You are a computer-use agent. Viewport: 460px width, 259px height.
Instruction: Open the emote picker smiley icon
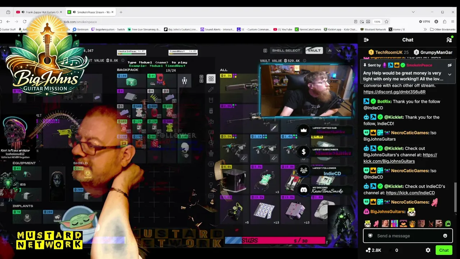click(x=445, y=236)
